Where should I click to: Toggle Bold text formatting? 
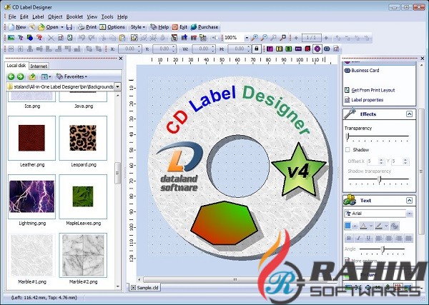pos(349,238)
